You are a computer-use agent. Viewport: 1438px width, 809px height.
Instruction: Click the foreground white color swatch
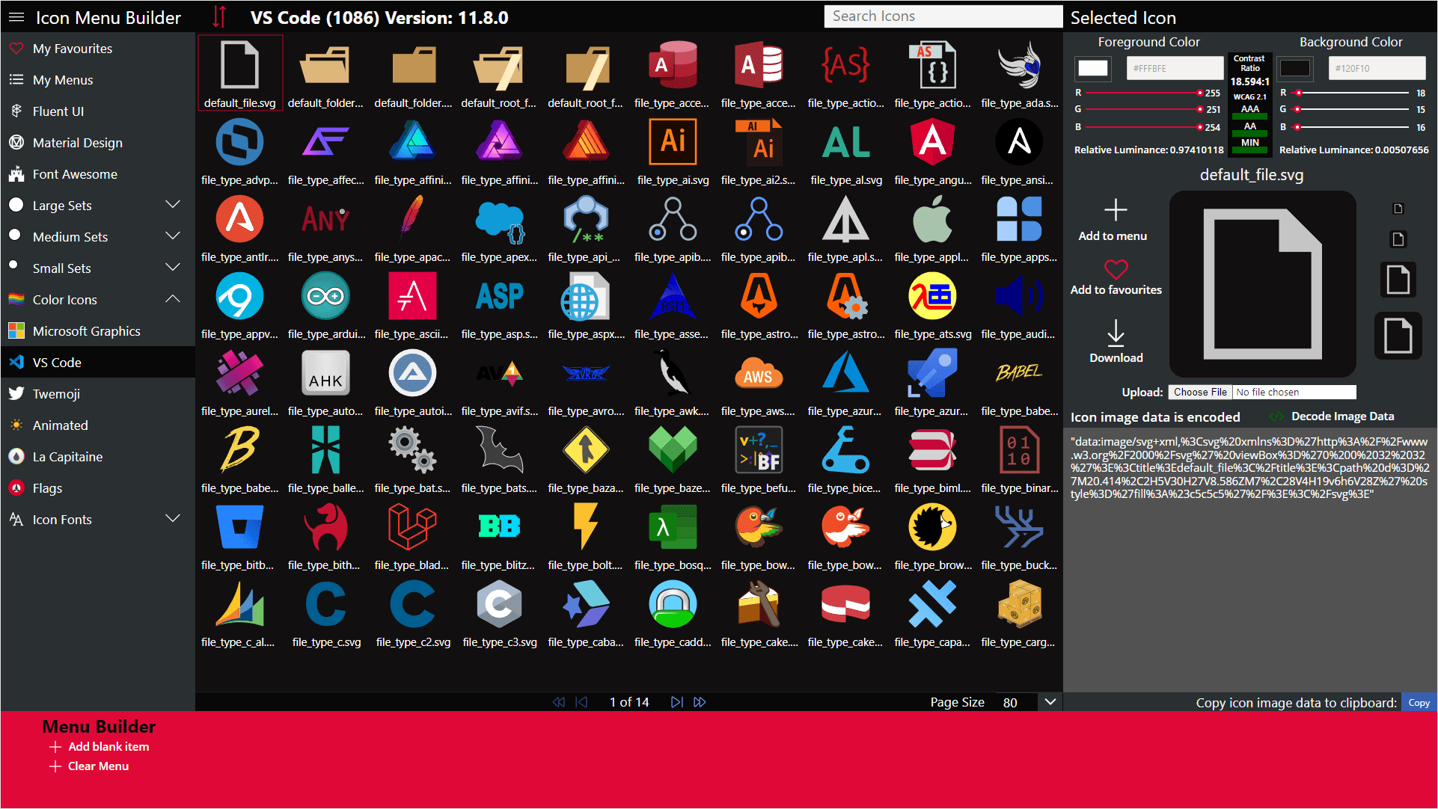1092,68
